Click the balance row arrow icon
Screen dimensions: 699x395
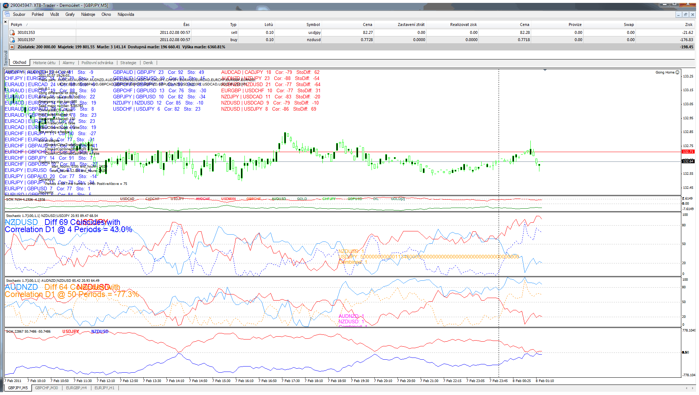tap(12, 47)
